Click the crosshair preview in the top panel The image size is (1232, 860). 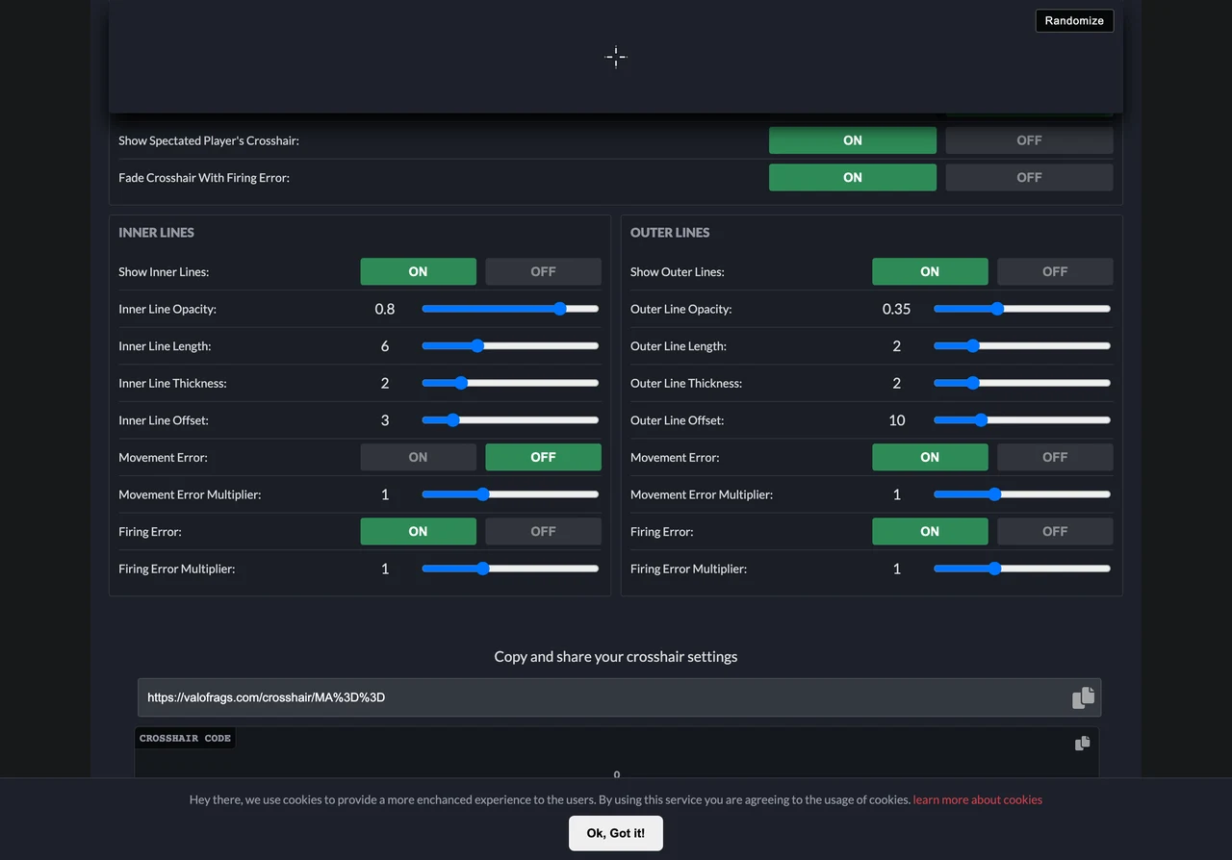tap(616, 57)
